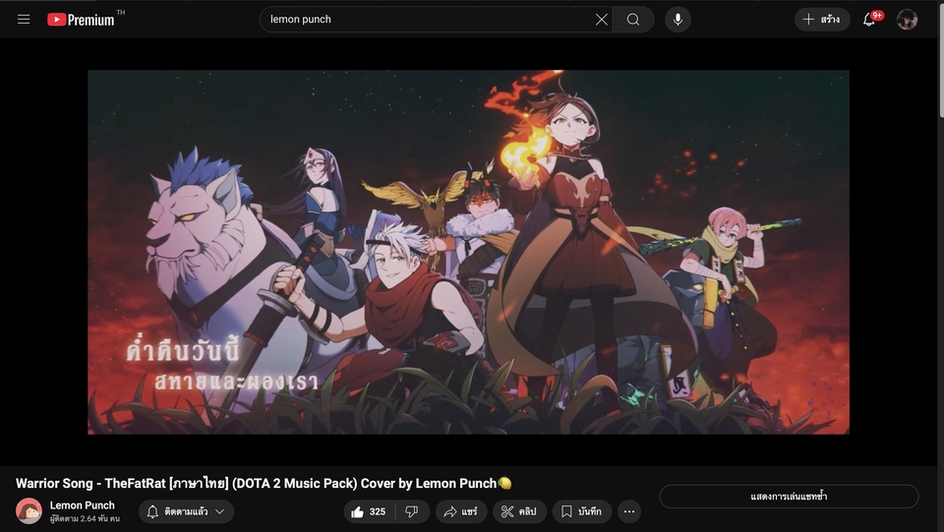The image size is (944, 532).
Task: Open the hamburger guide menu
Action: click(24, 20)
